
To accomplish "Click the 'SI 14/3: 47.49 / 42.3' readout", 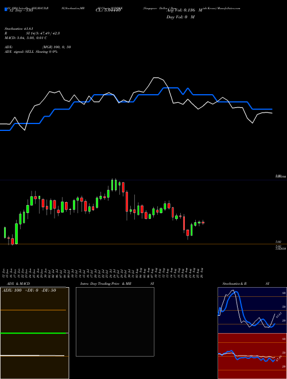I will click(x=43, y=33).
